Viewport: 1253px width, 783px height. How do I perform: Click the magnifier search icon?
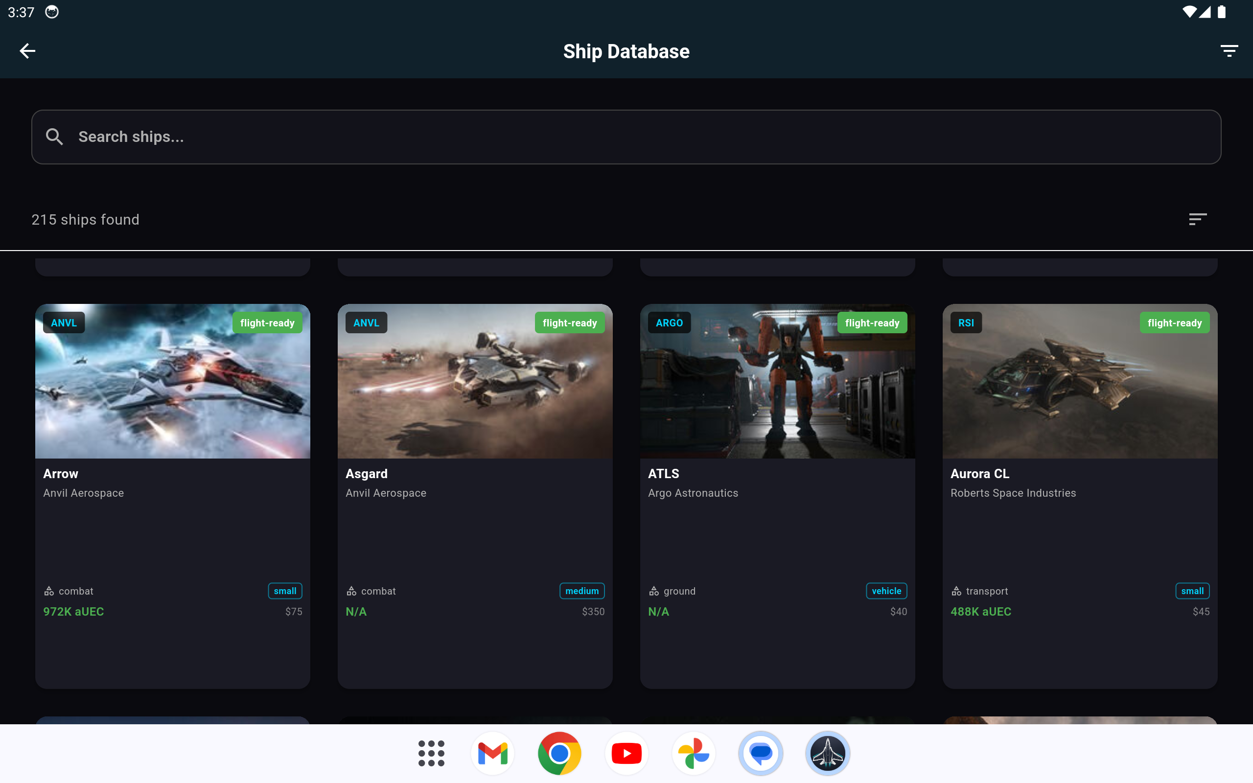pyautogui.click(x=54, y=137)
